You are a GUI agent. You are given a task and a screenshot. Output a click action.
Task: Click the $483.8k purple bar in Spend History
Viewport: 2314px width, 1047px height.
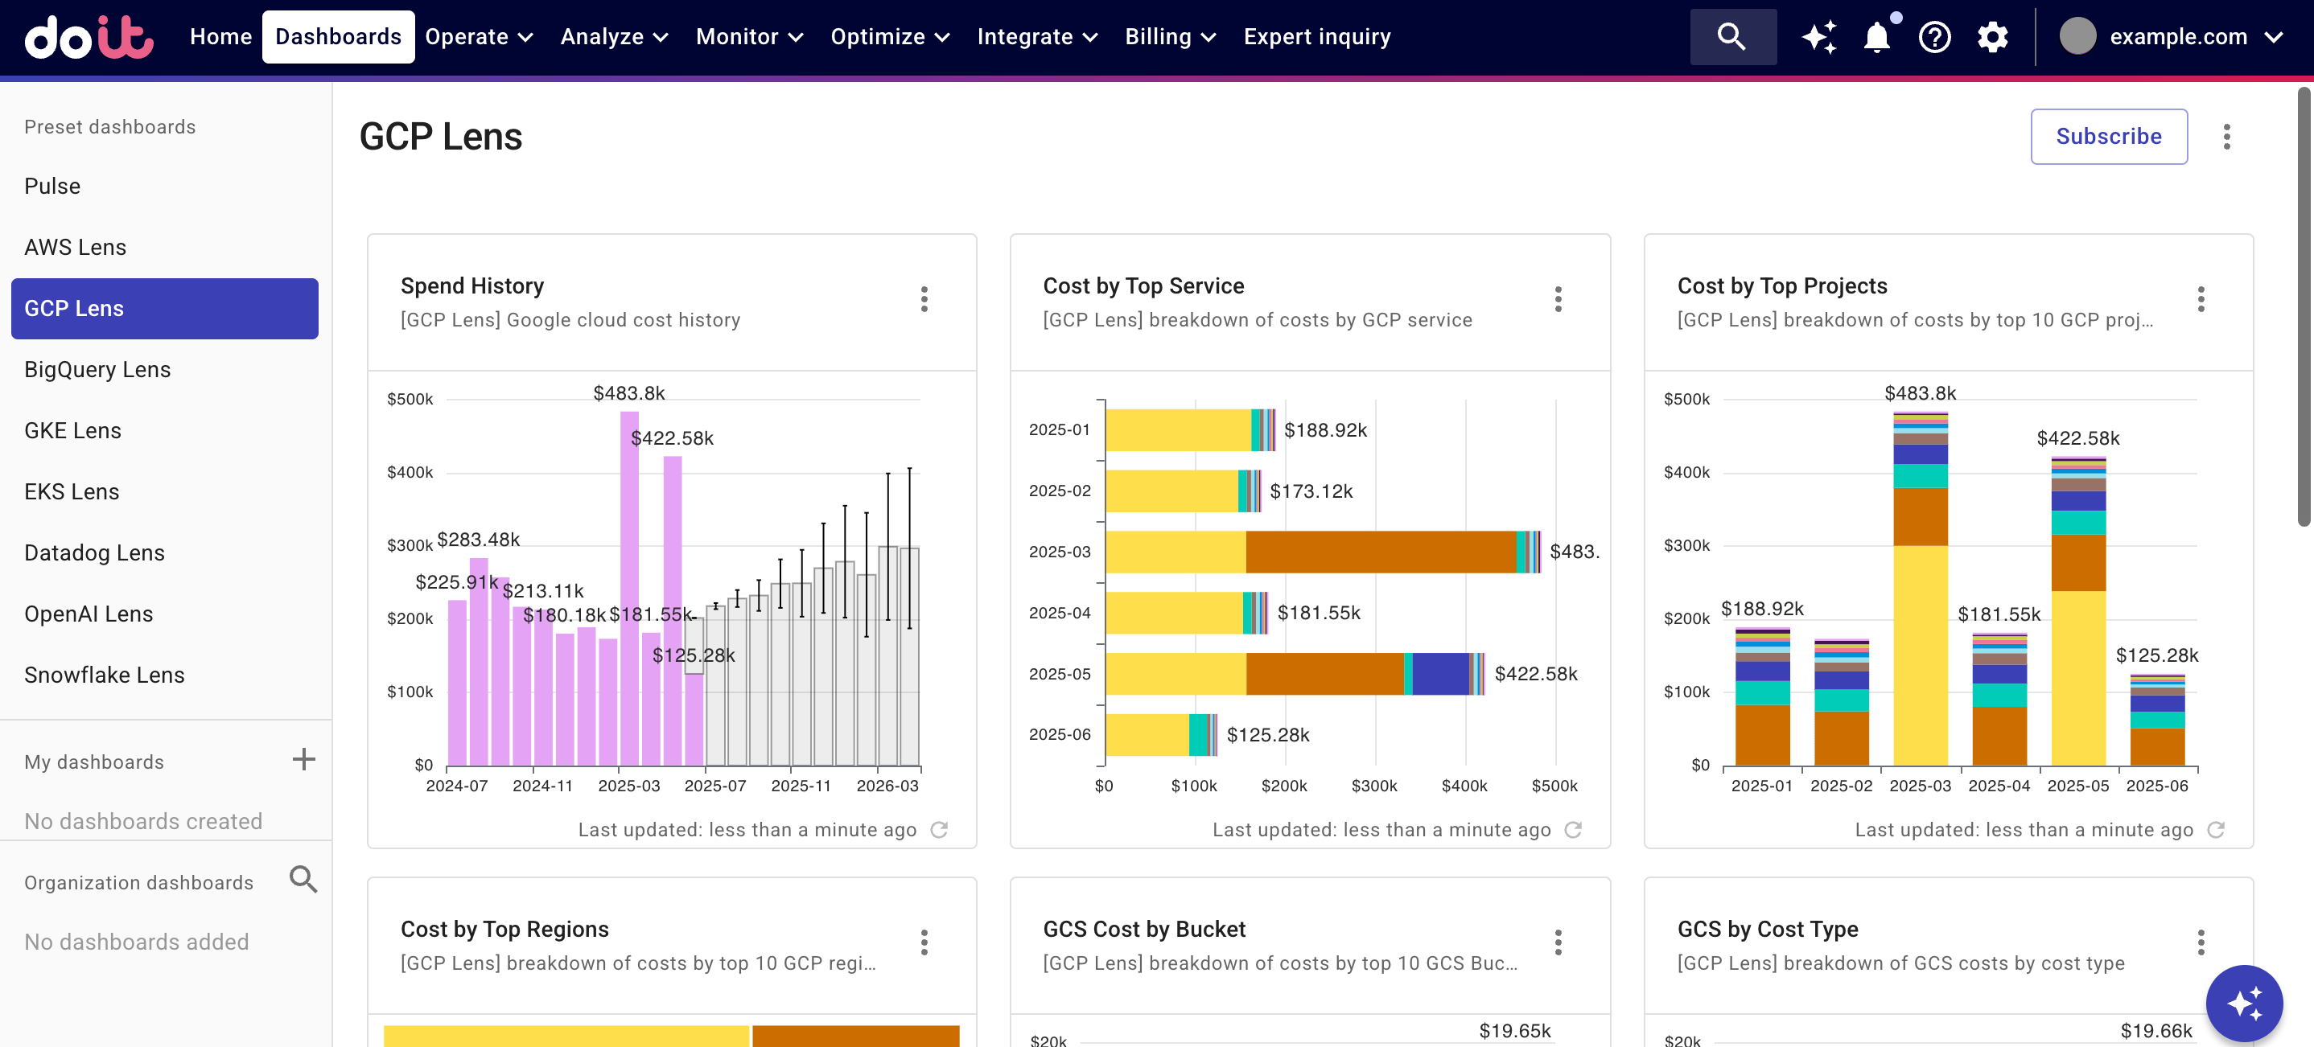coord(629,588)
